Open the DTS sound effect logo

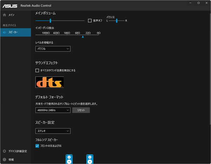pos(50,82)
